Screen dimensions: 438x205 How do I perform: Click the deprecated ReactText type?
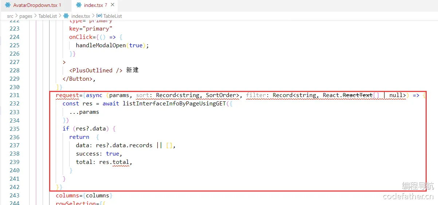358,95
